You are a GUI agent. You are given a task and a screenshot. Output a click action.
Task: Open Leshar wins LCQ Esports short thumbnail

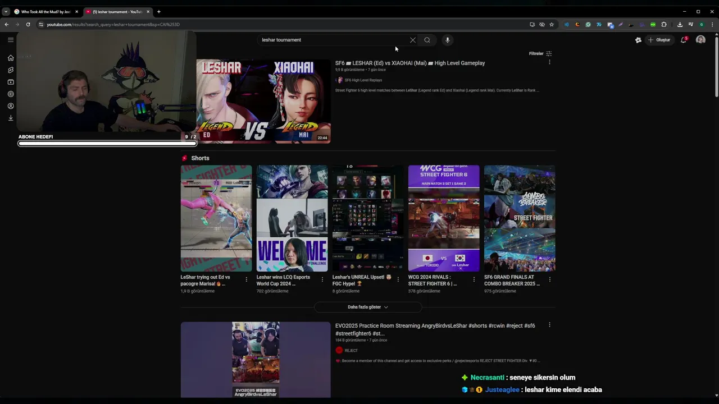[x=292, y=218]
